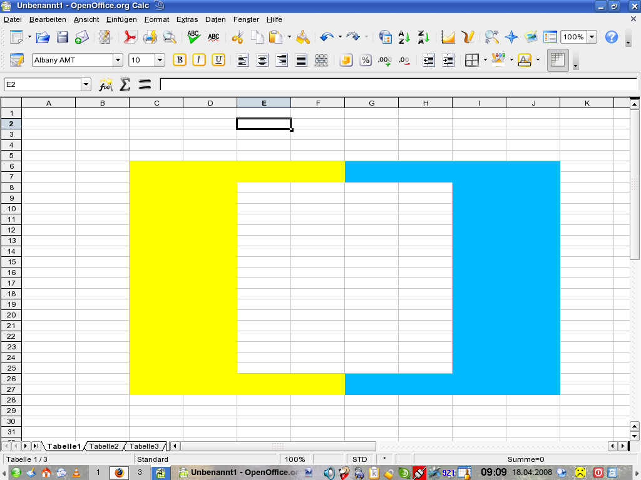Open the Function Wizard
The image size is (641, 480).
(106, 84)
